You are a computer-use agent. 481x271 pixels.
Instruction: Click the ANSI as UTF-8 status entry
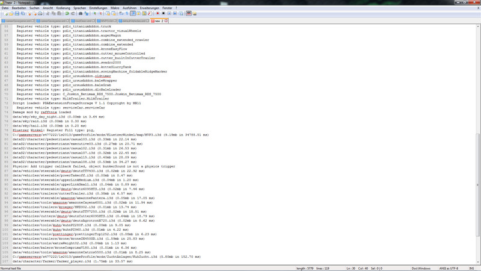tap(449, 269)
